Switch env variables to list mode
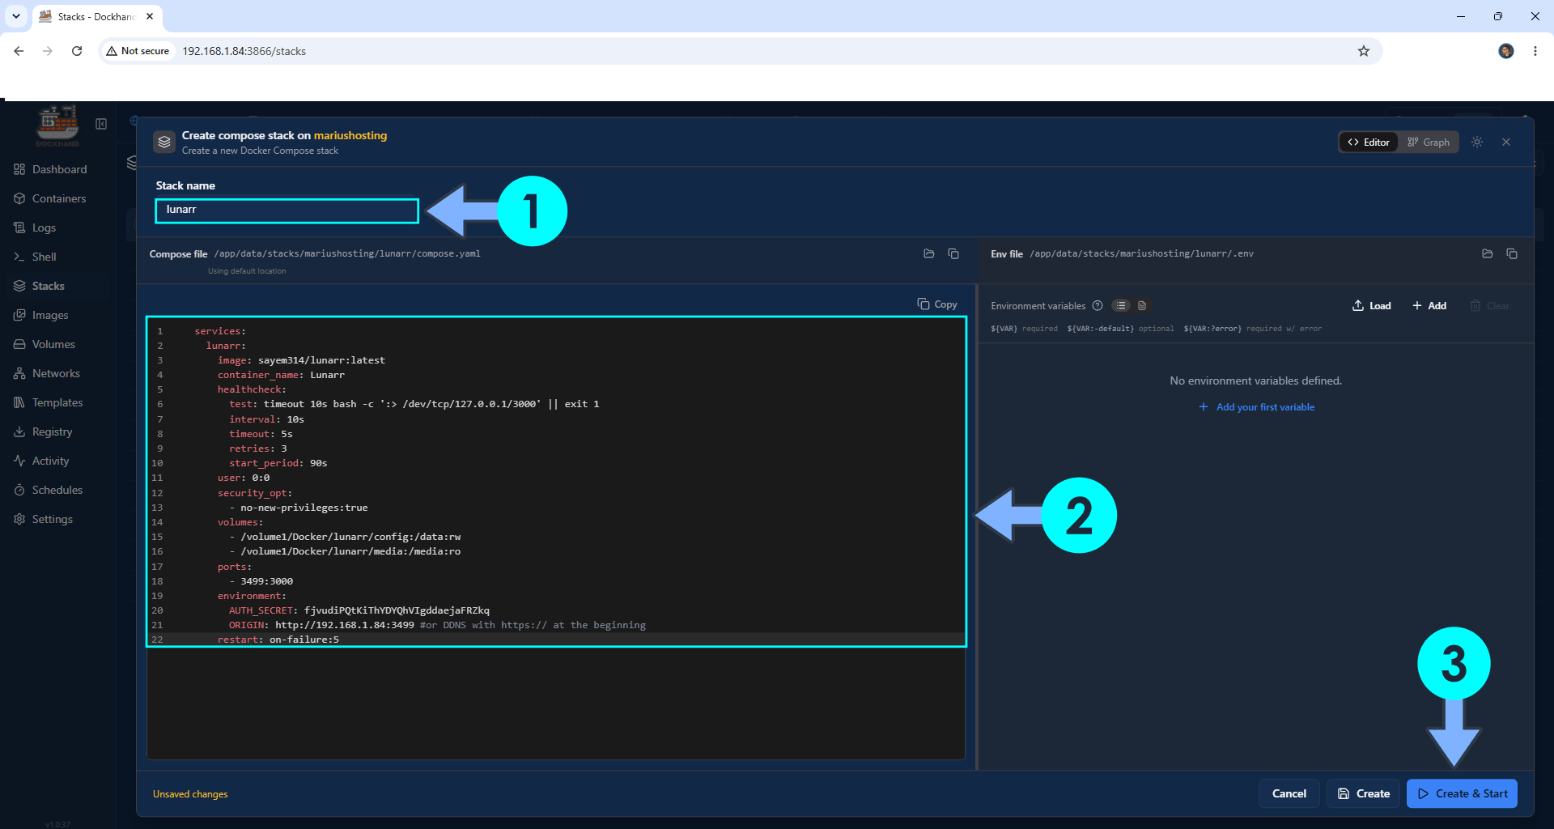 (x=1121, y=306)
